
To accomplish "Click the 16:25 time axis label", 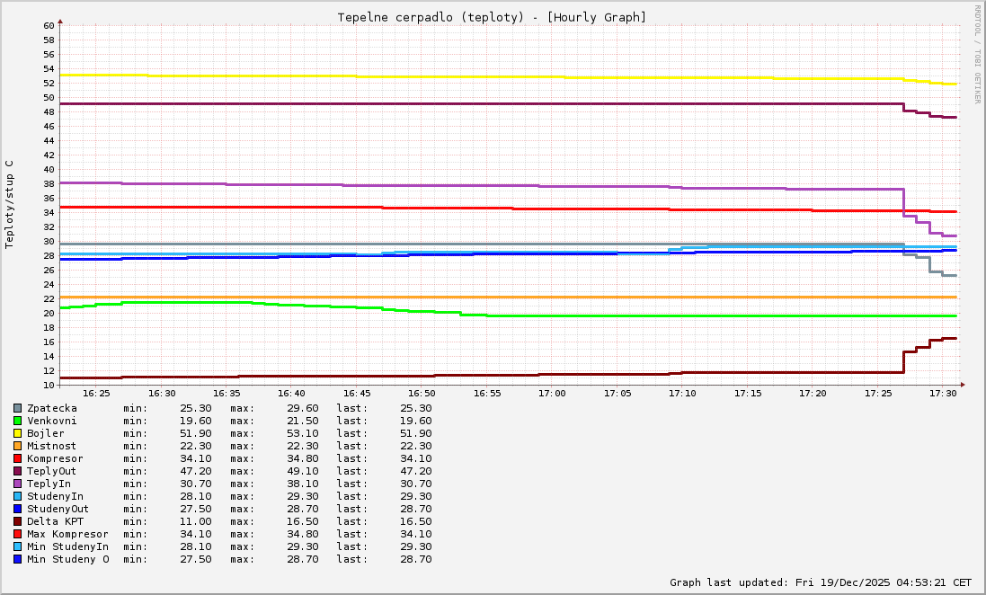I will click(96, 394).
